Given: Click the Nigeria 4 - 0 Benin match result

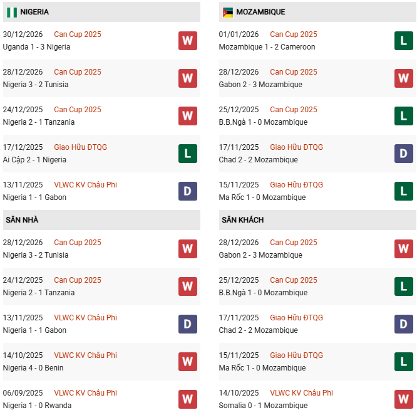Looking at the screenshot, I should [33, 368].
